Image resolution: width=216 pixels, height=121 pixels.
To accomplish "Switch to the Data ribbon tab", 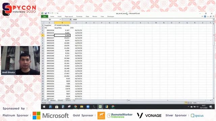I will click(87, 16).
